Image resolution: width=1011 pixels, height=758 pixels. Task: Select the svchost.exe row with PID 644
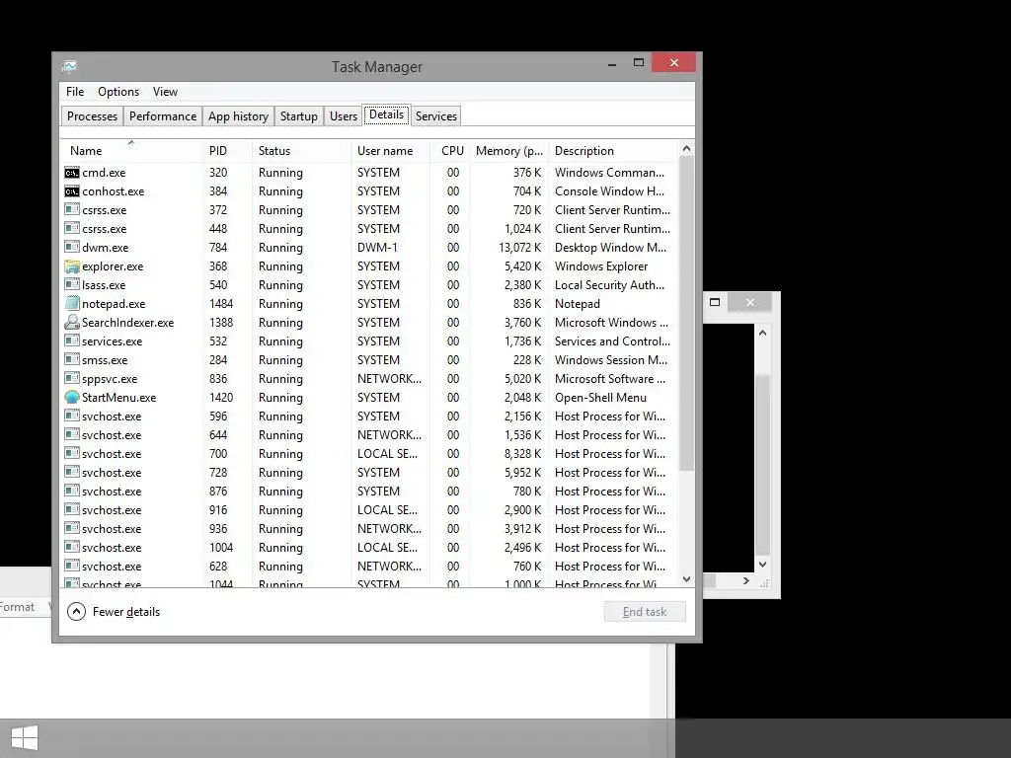[369, 435]
